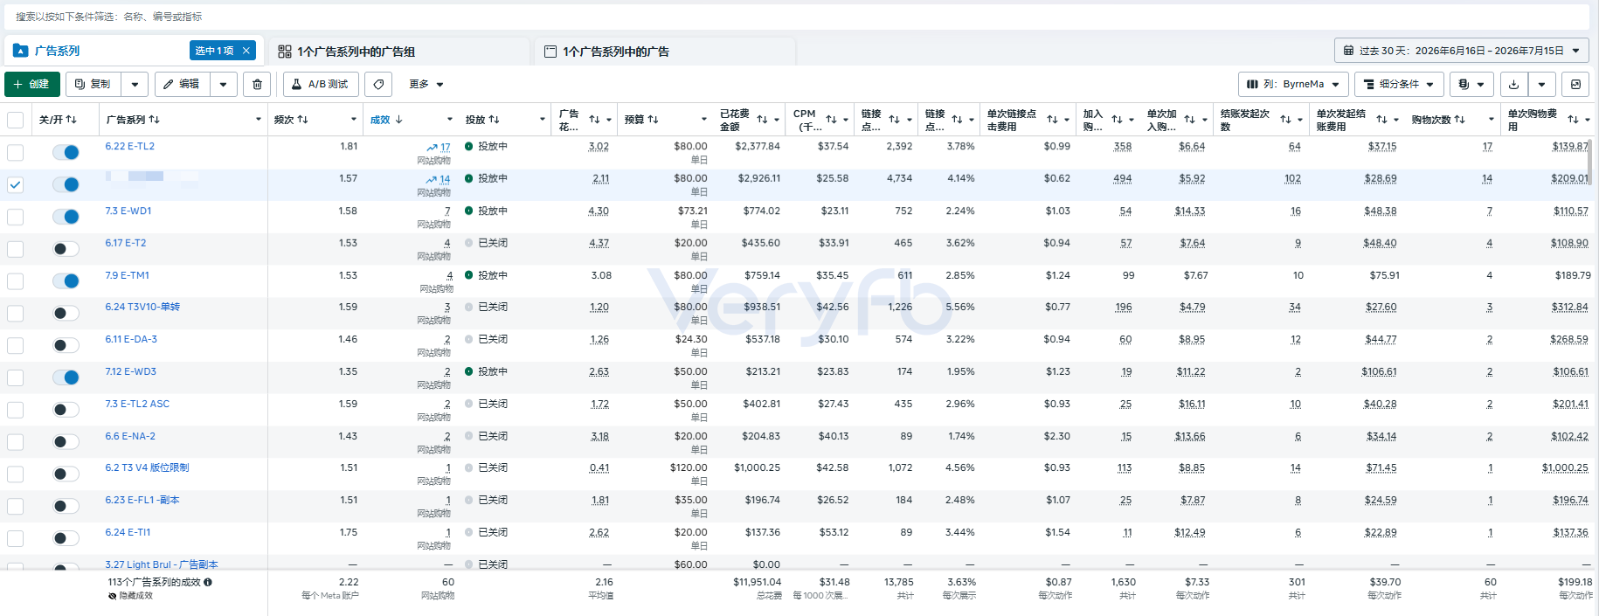Check the 7.12 E-WD3 row checkbox
The width and height of the screenshot is (1599, 616).
coord(15,377)
